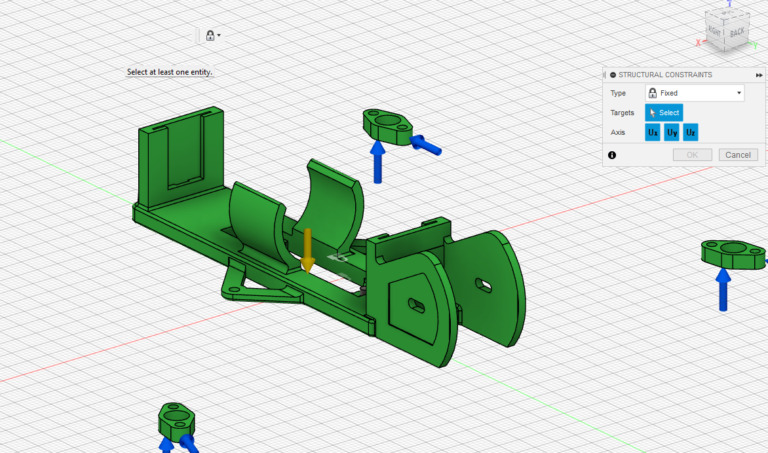Viewport: 768px width, 453px height.
Task: Open the info tooltip in the constraints dialog
Action: click(612, 154)
